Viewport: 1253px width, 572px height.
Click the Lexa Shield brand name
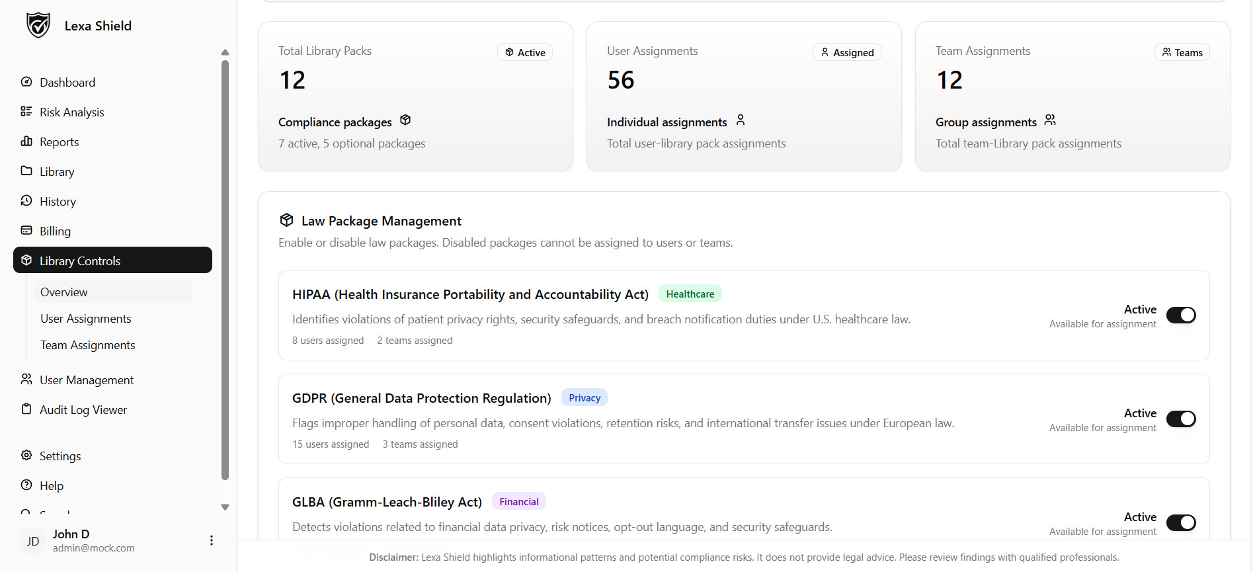tap(98, 26)
